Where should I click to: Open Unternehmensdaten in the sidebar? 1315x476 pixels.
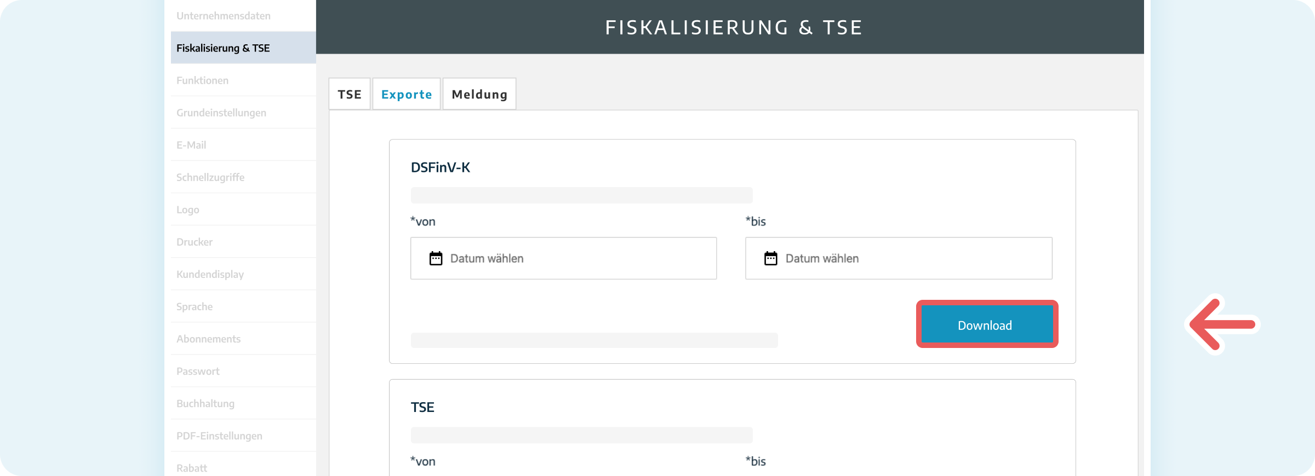pyautogui.click(x=222, y=15)
